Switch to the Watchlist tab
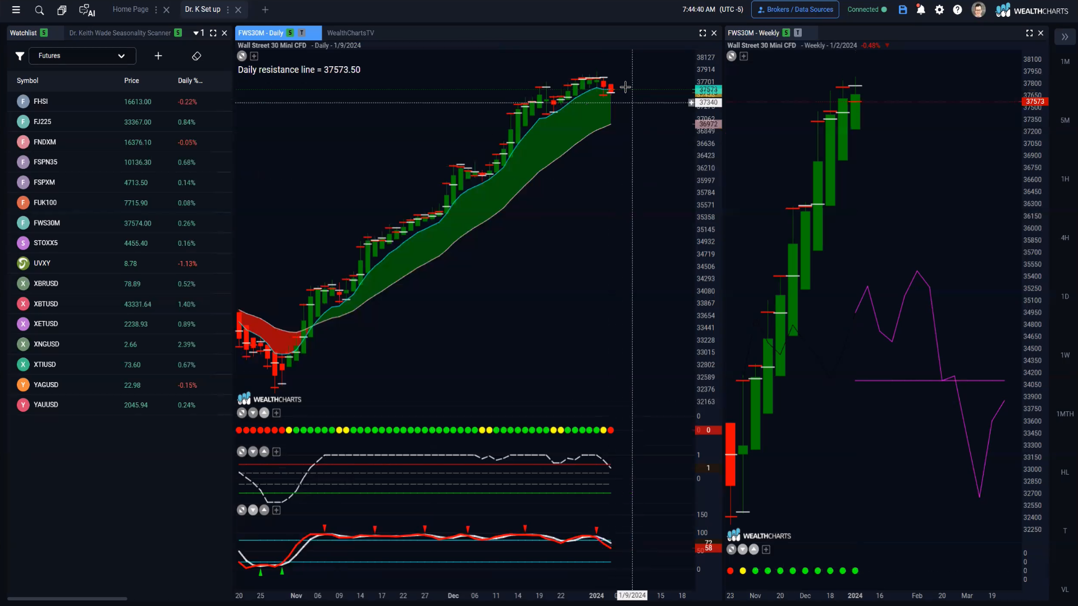This screenshot has width=1078, height=606. (x=23, y=33)
